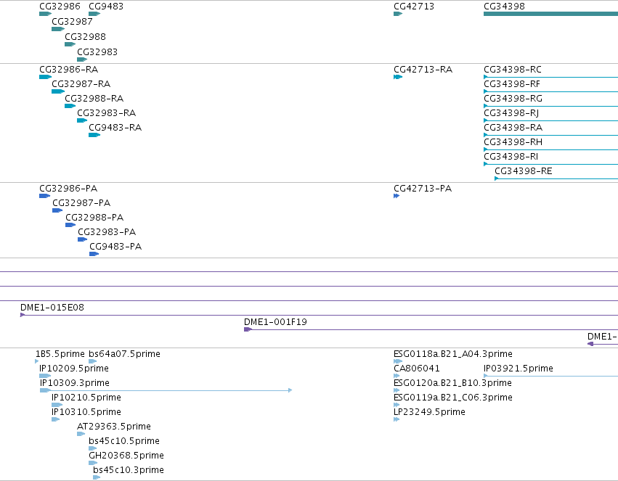618x481 pixels.
Task: Click the CG42713-RA transcript glyph
Action: [x=398, y=77]
